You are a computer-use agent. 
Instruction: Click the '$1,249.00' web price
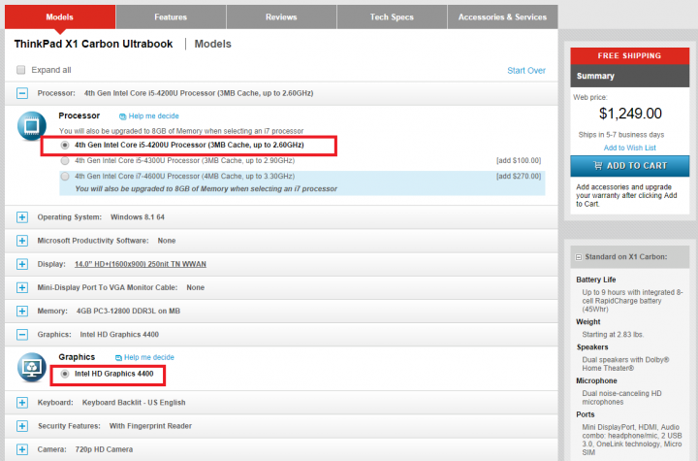click(630, 114)
